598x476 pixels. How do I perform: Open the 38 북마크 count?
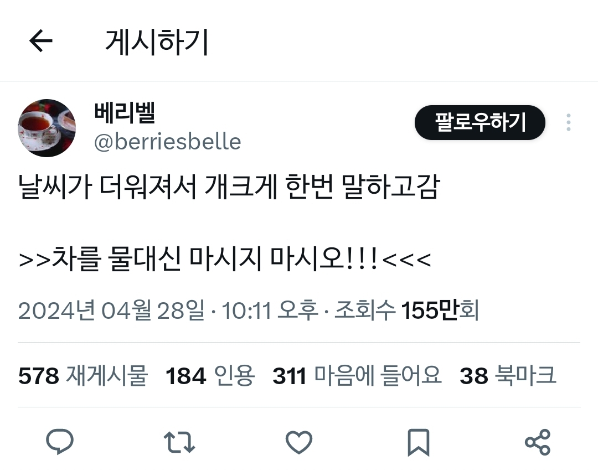point(508,375)
